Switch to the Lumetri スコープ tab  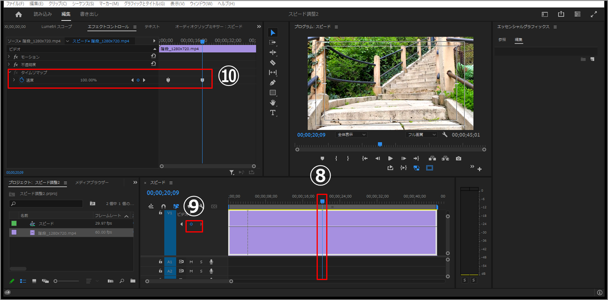(57, 27)
